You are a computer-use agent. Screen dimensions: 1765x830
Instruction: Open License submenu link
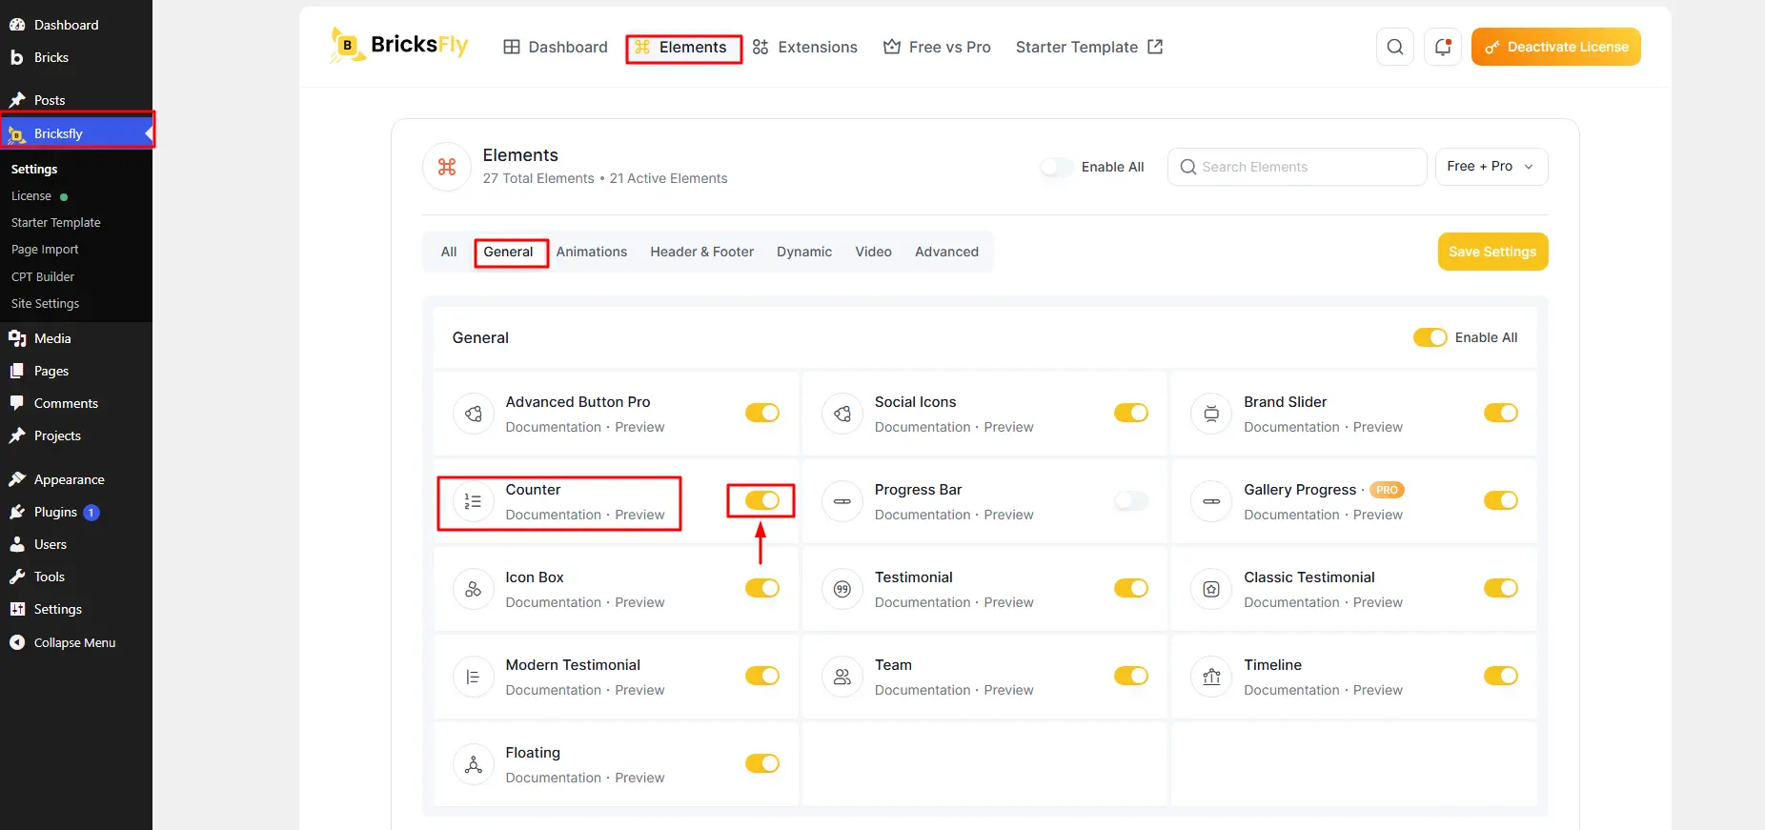[x=31, y=196]
